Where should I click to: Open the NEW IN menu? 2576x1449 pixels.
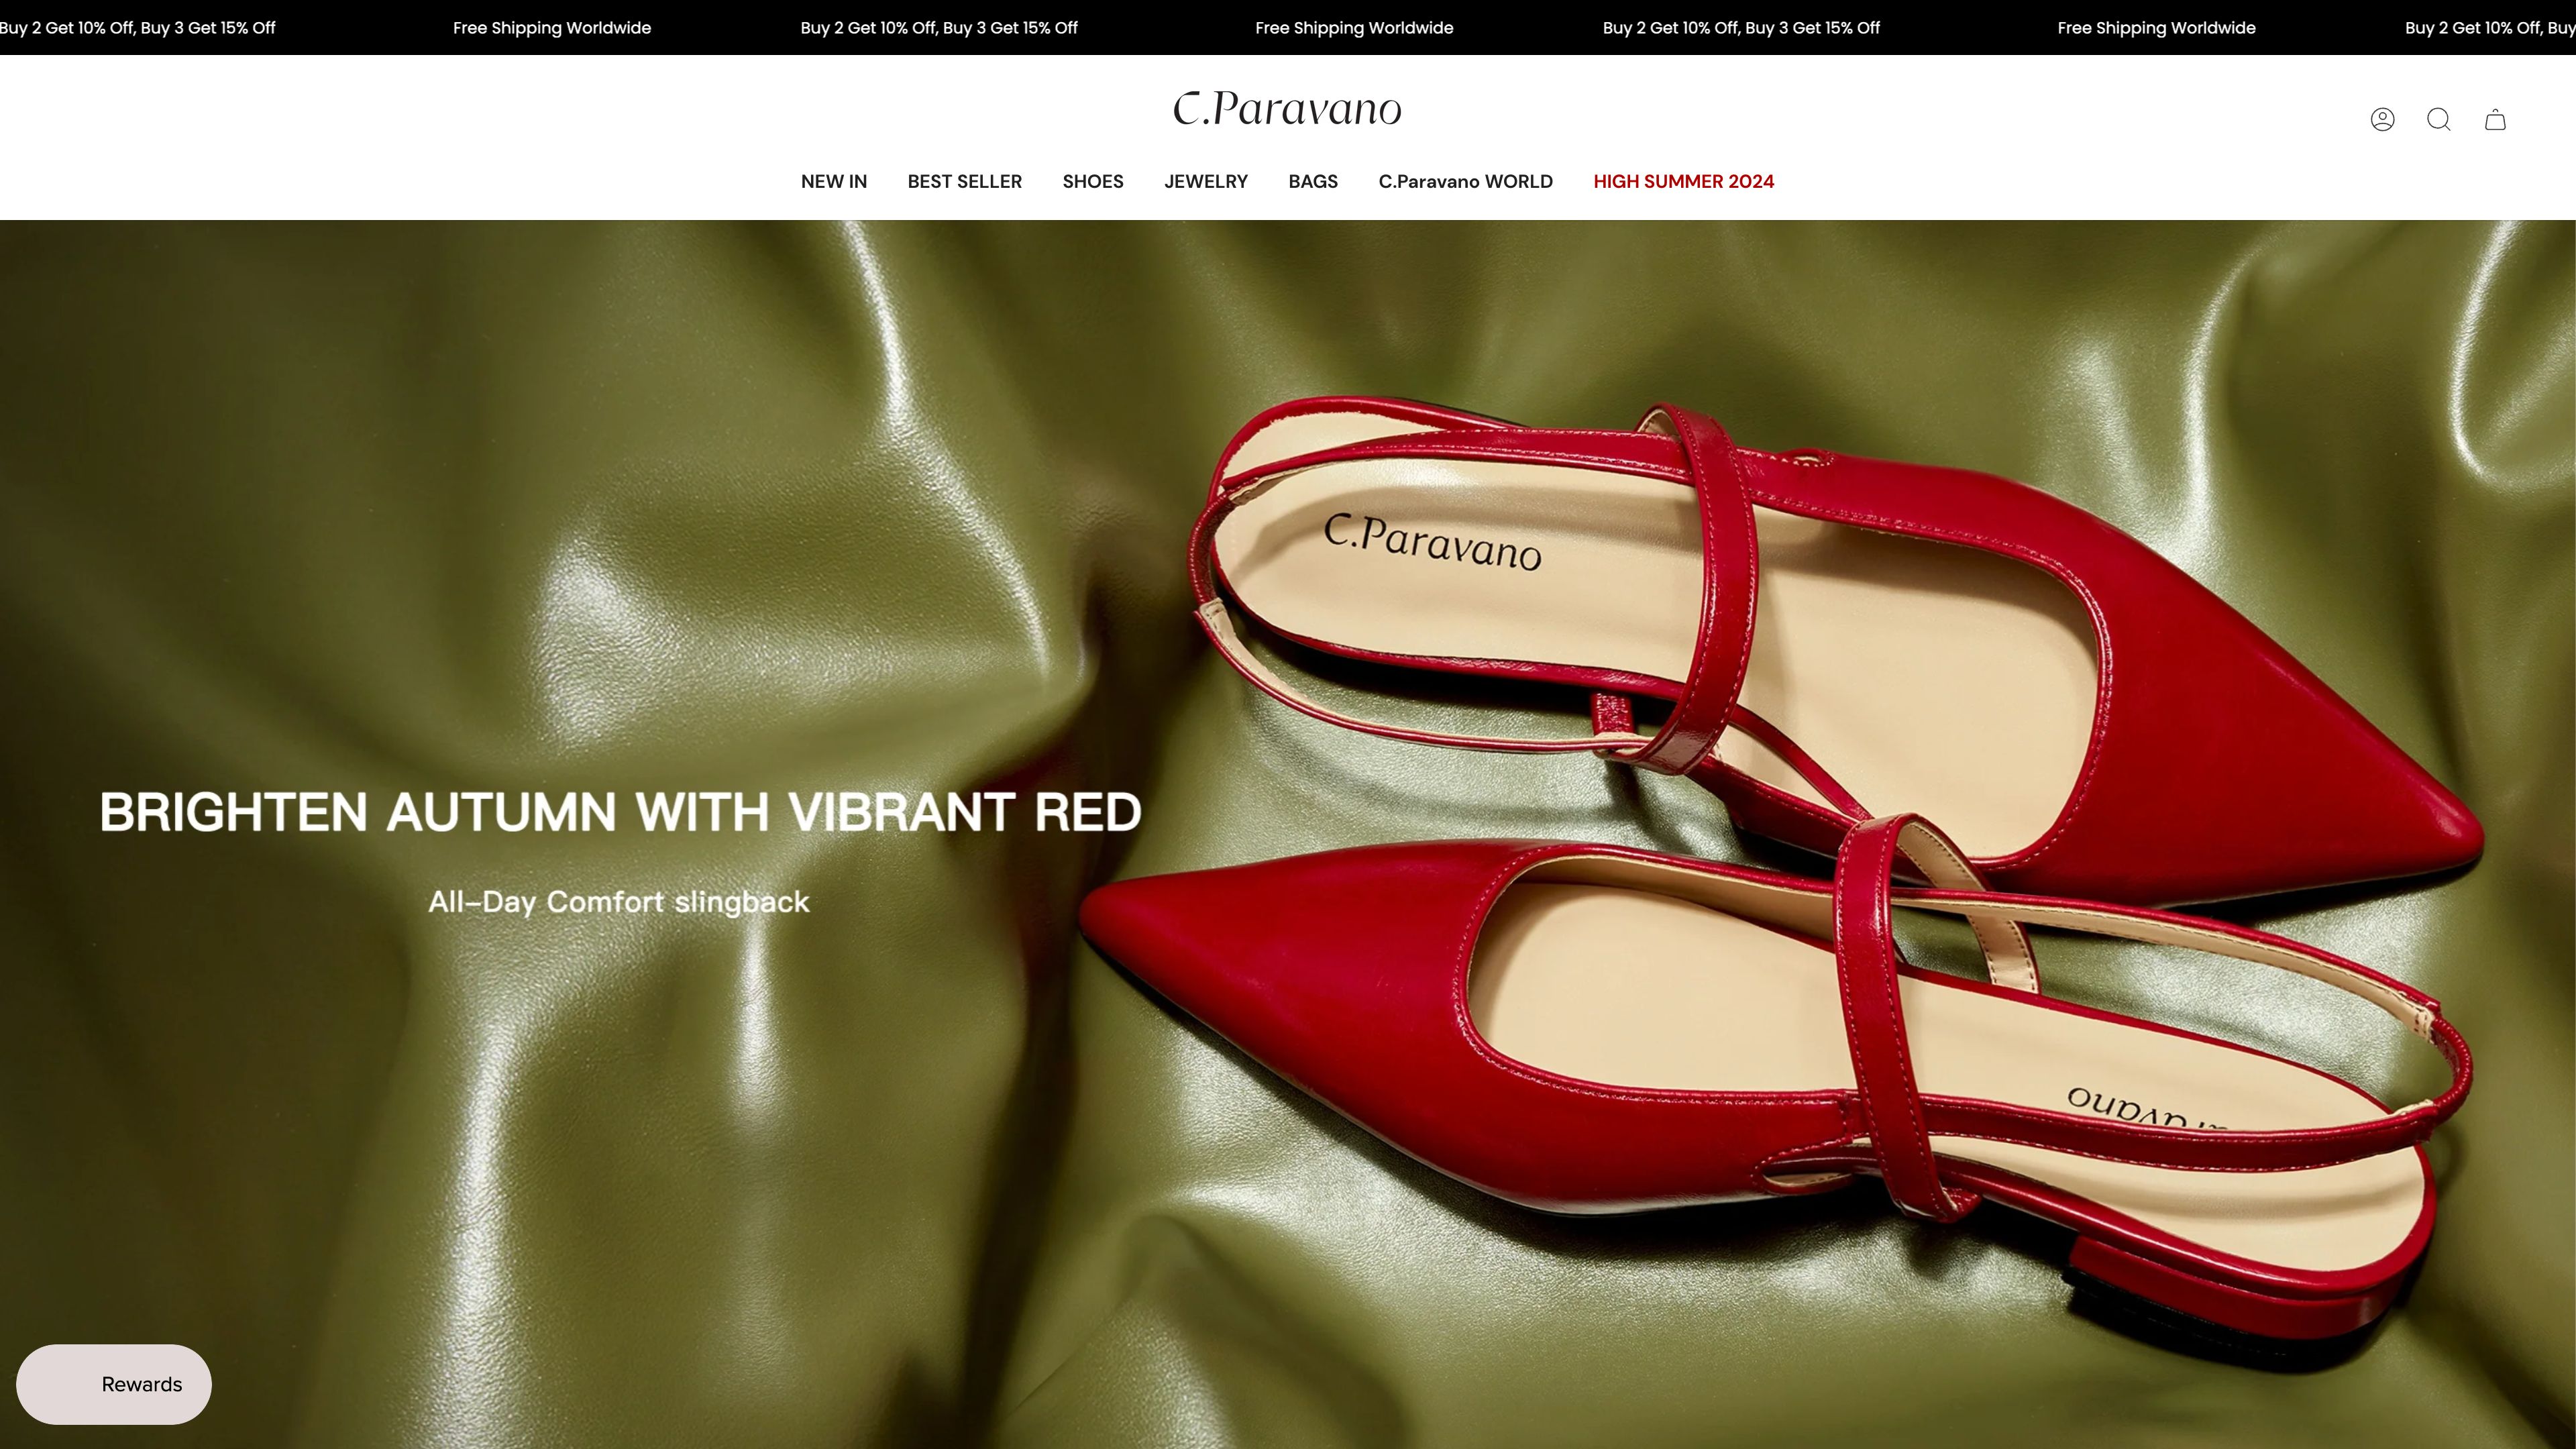point(834,181)
